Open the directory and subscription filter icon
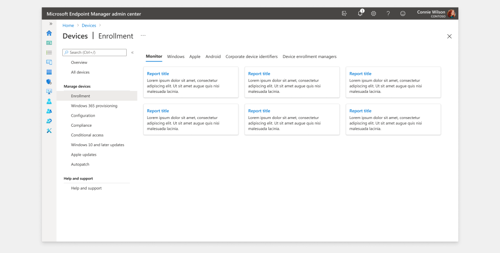500x253 pixels. [x=344, y=14]
